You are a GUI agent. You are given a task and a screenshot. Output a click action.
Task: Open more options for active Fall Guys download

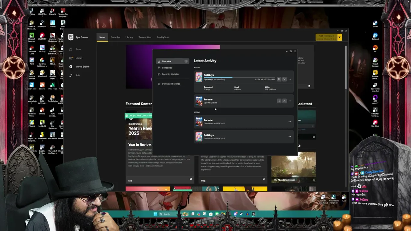click(x=290, y=79)
